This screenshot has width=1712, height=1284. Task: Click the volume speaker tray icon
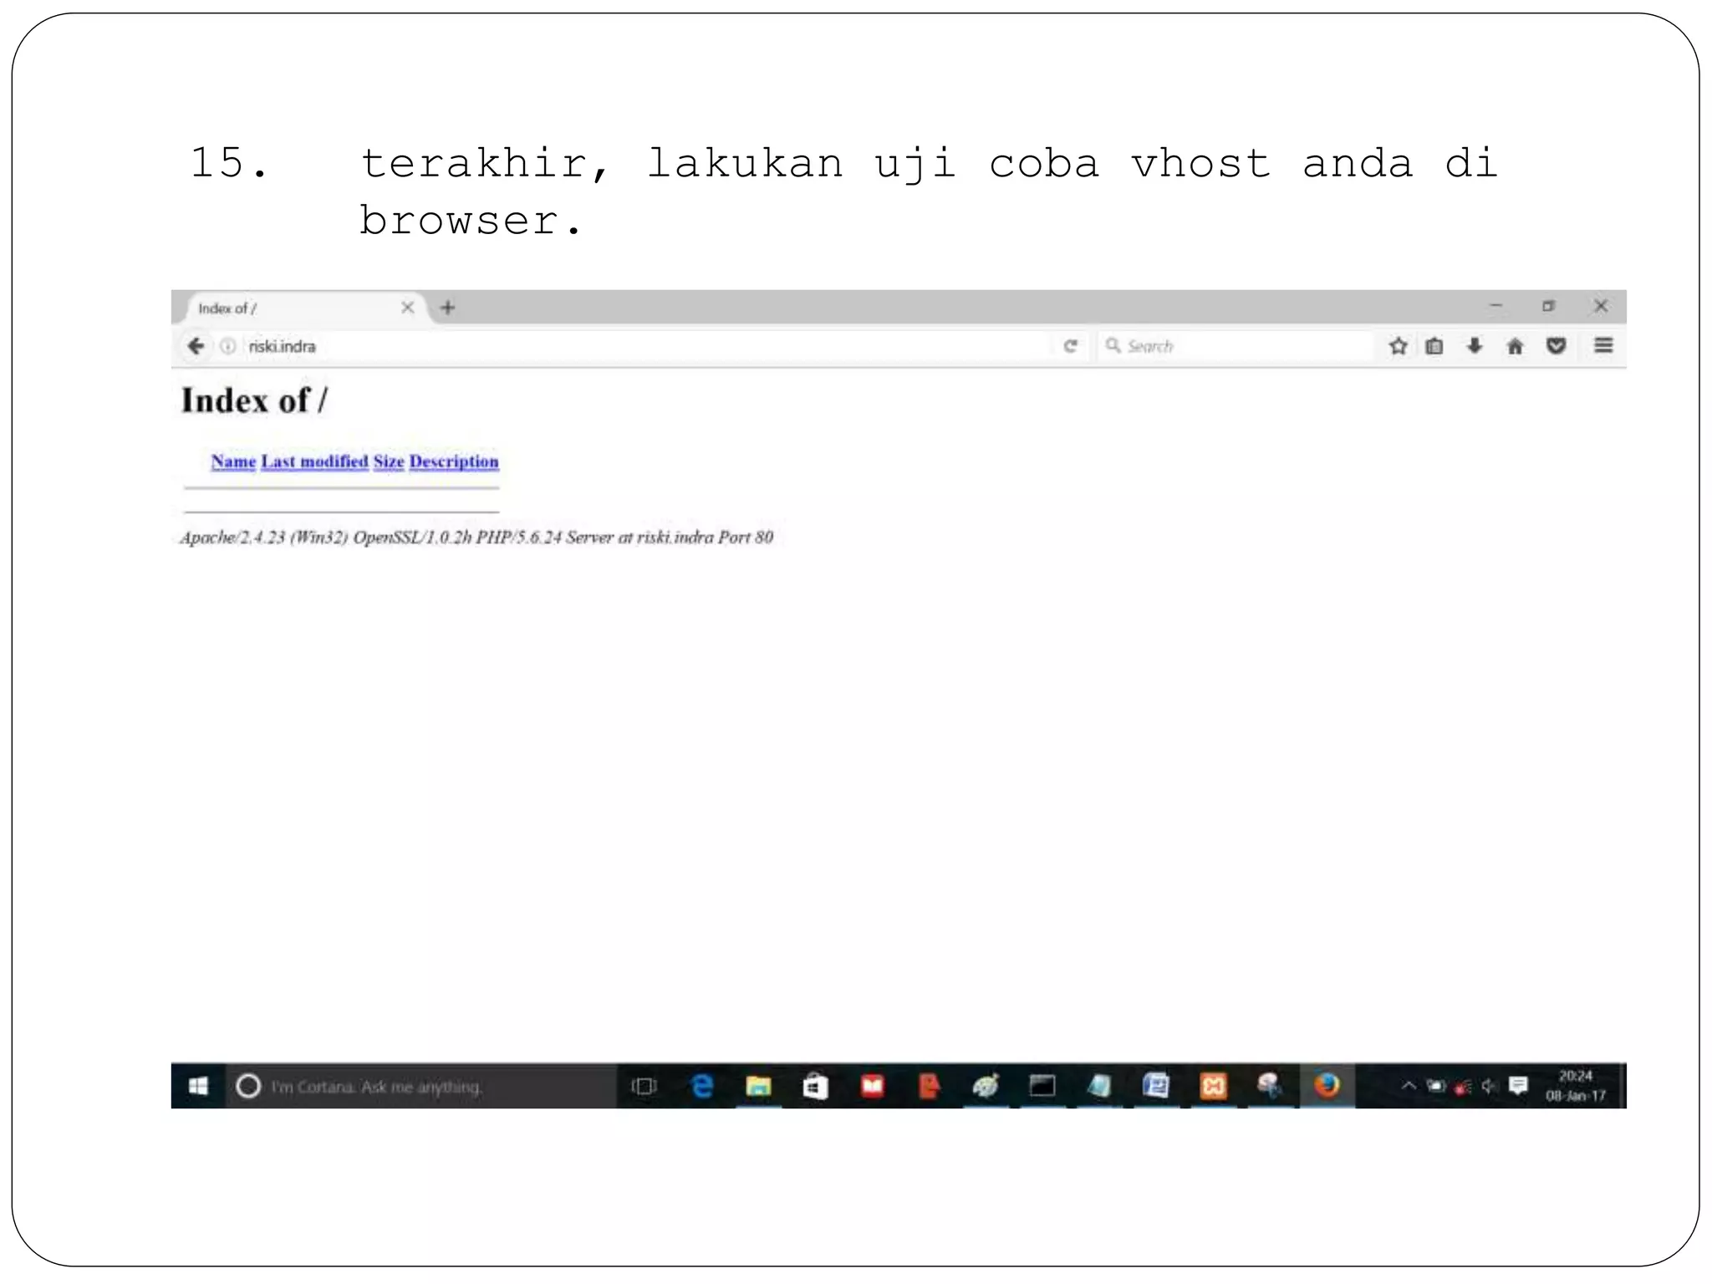tap(1489, 1086)
